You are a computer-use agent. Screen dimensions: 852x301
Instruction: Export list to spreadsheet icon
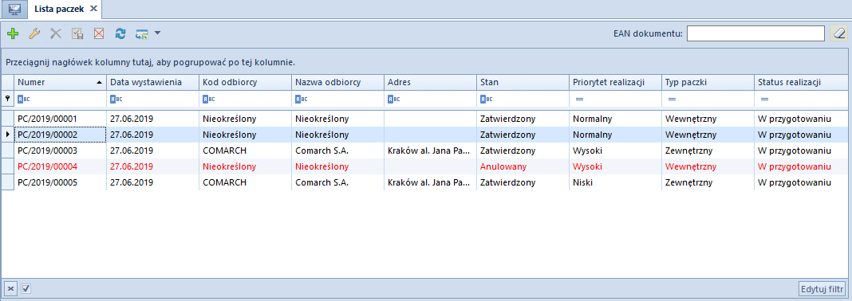point(142,33)
